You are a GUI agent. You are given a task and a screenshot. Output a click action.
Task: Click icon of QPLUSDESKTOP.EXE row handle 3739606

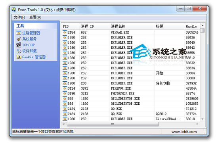(65, 98)
